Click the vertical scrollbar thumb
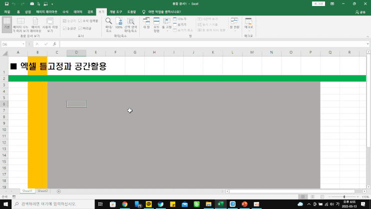Screen dimensions: 371x209 click(x=369, y=100)
